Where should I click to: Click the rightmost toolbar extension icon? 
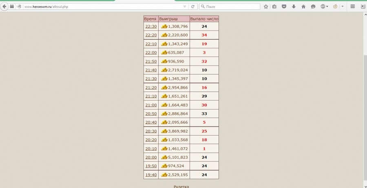pyautogui.click(x=363, y=7)
